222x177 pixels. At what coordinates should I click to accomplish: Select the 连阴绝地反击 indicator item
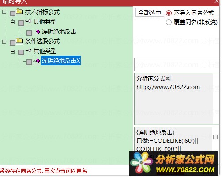[x=59, y=31]
